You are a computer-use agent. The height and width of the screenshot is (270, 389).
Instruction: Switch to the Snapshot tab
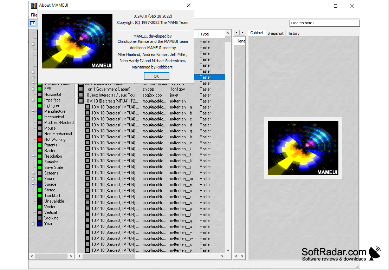pos(275,33)
